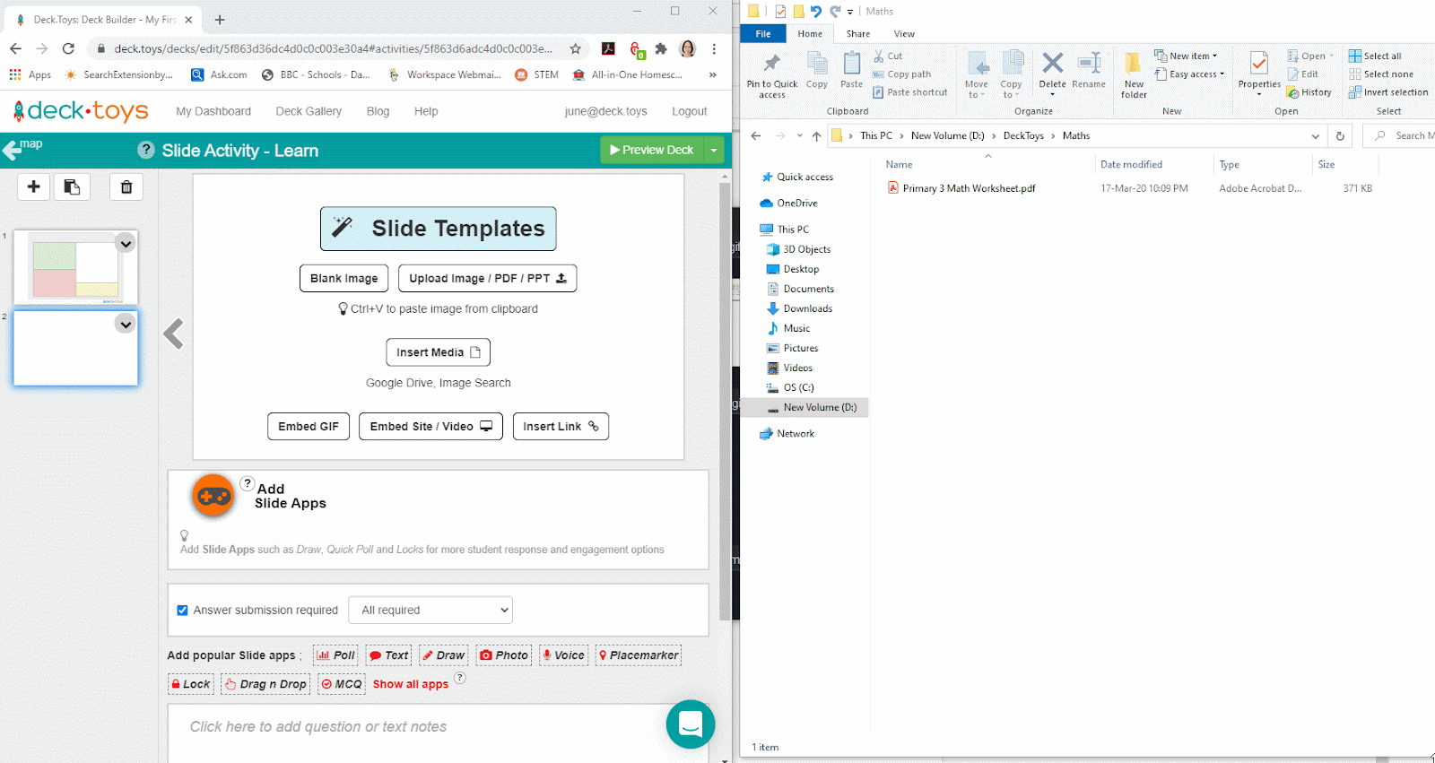Screen dimensions: 1435x763
Task: Open My Dashboard in the navigation
Action: point(213,111)
